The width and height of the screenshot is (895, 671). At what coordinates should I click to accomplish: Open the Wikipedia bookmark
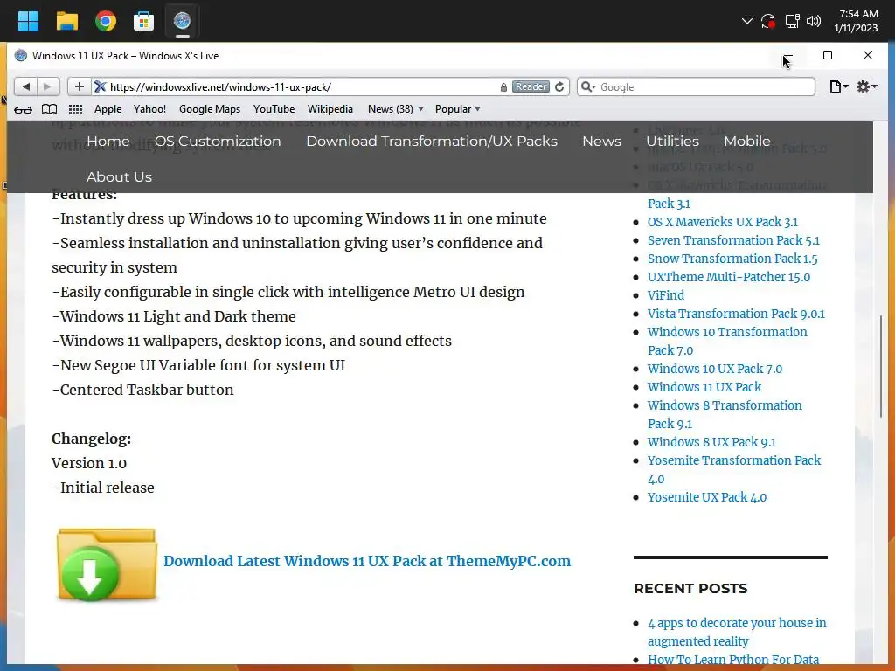[330, 109]
